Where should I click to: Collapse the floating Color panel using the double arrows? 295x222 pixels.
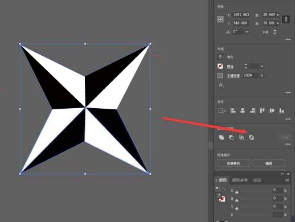coord(282,174)
